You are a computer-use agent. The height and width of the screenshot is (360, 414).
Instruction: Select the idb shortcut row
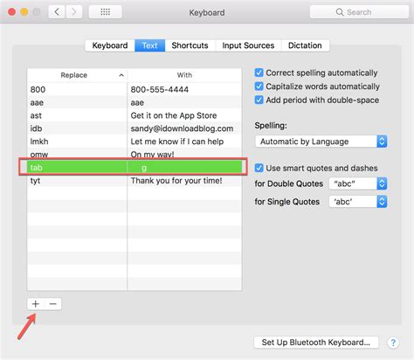135,128
